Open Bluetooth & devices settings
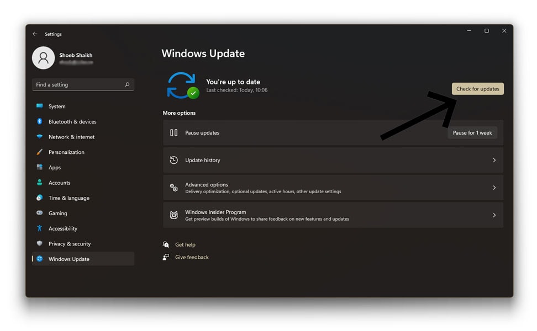 click(x=83, y=121)
